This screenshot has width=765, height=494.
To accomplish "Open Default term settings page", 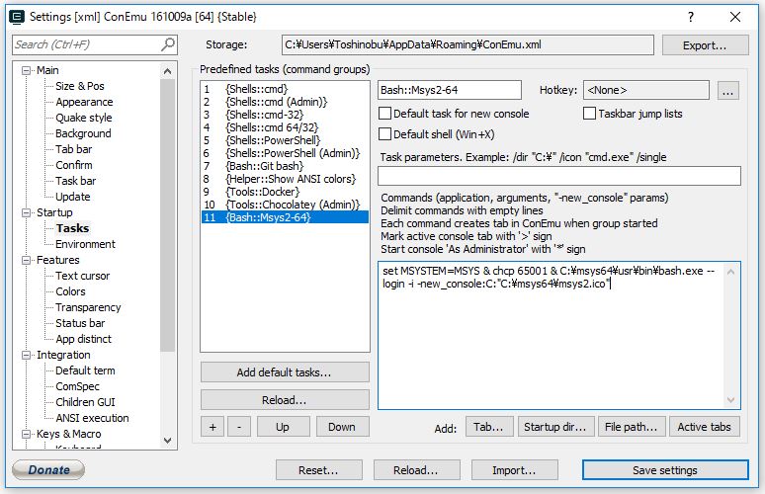I will click(85, 370).
